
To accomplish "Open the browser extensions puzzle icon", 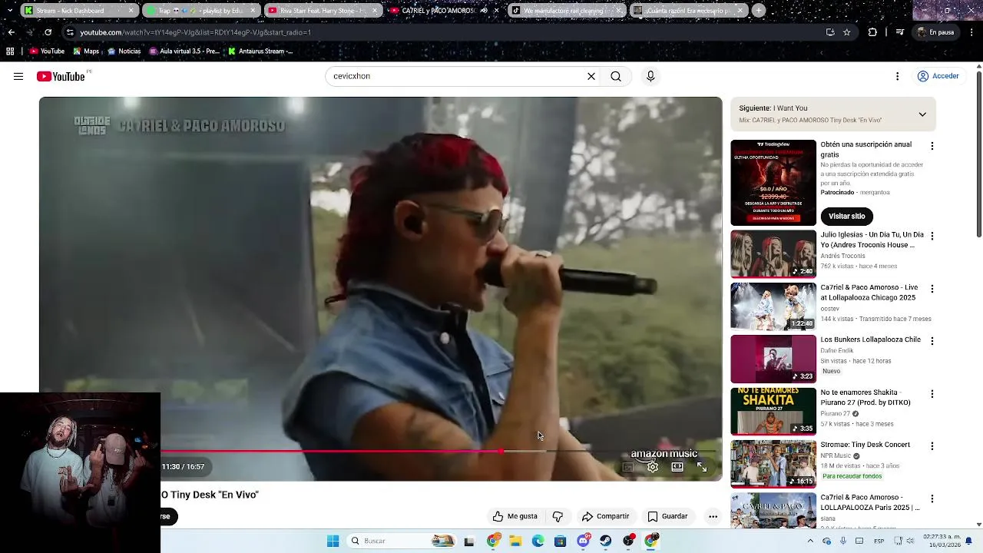I will (x=872, y=32).
